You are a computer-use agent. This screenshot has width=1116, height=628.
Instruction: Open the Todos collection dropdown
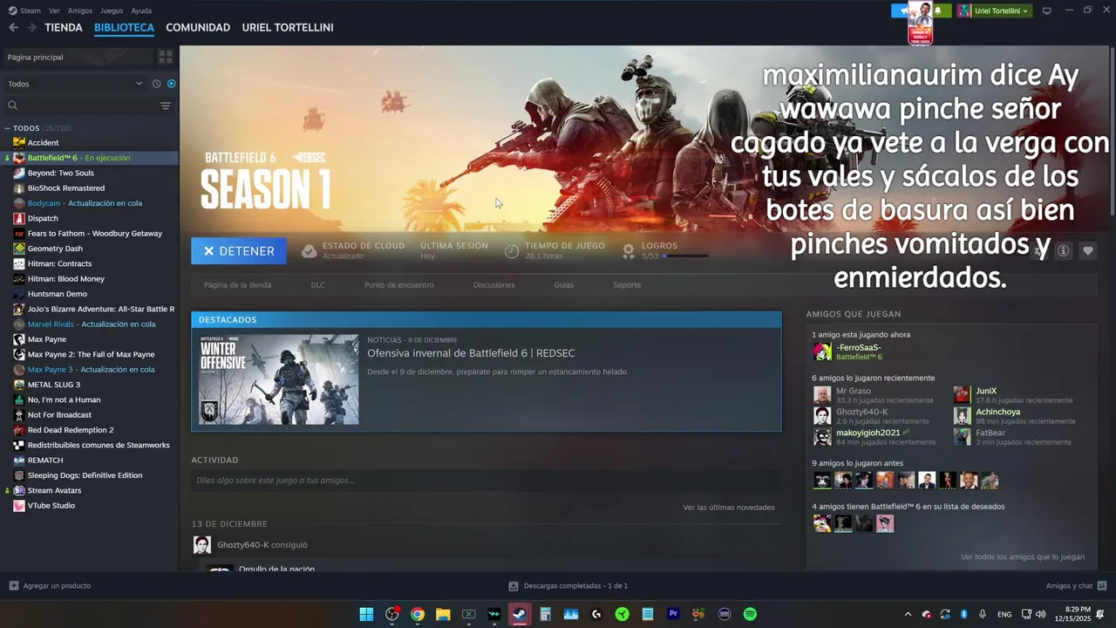click(x=74, y=84)
